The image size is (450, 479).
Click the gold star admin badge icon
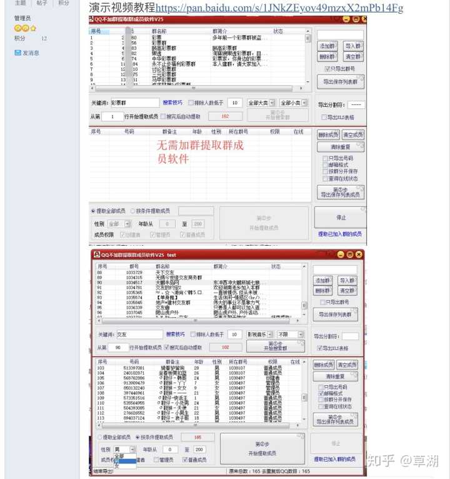(33, 28)
